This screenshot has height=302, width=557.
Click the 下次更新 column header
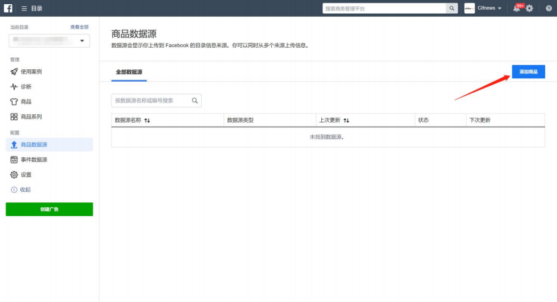480,121
